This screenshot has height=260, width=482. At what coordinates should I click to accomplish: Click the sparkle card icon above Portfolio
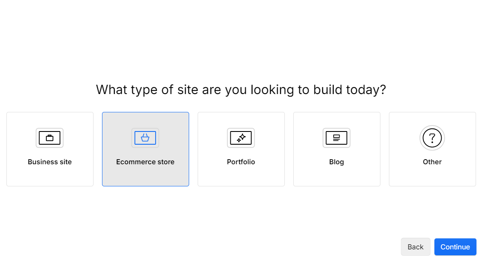point(241,138)
